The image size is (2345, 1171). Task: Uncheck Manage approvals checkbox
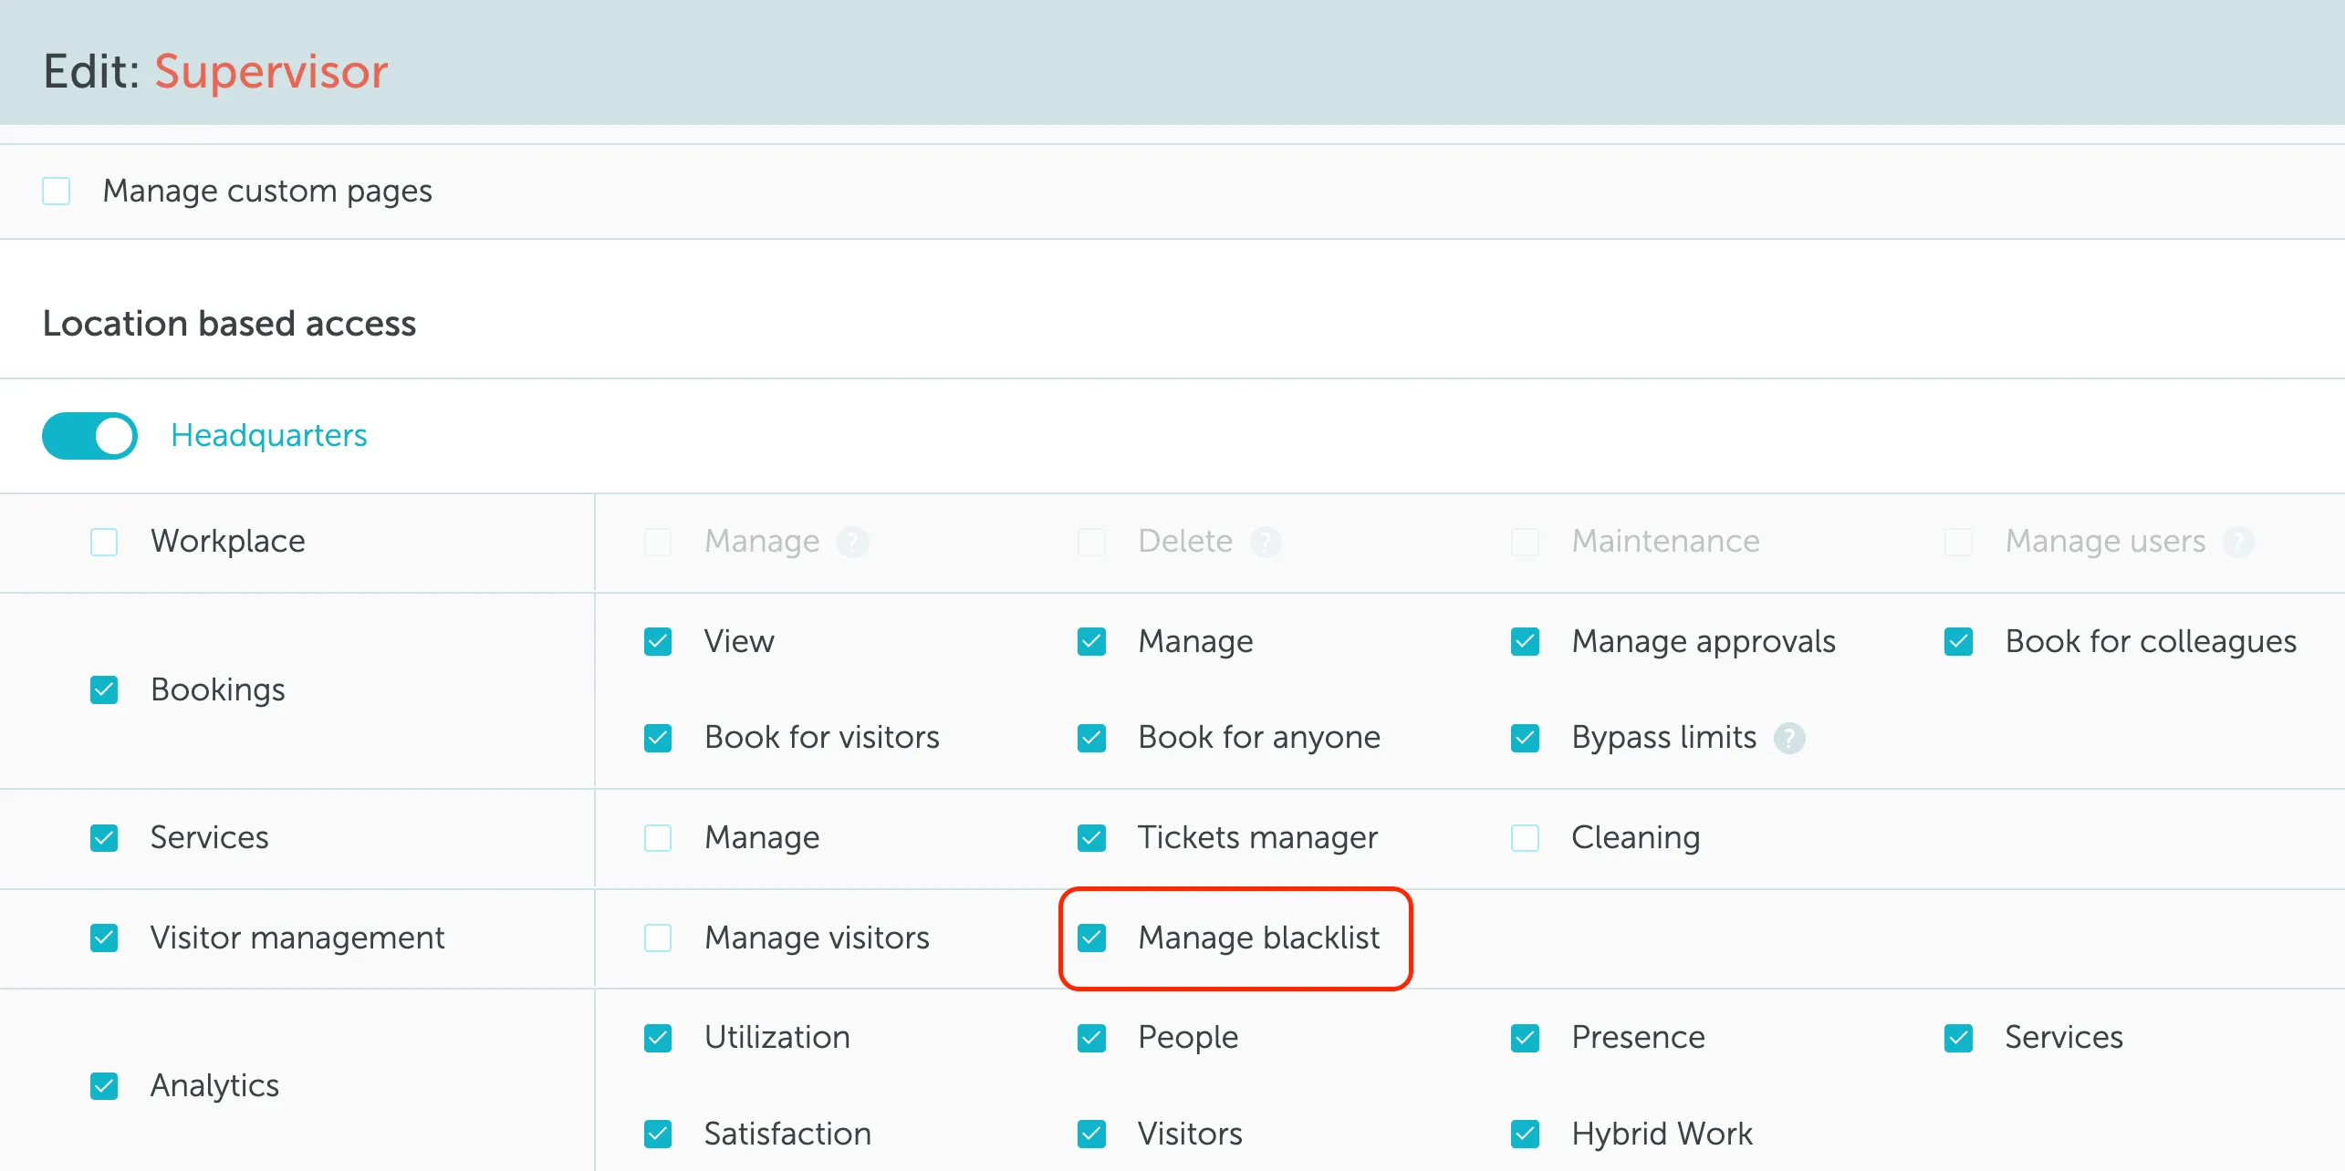tap(1525, 641)
